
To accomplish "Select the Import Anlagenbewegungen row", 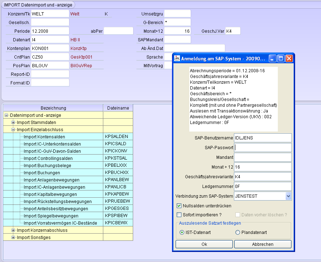I will coord(68,180).
